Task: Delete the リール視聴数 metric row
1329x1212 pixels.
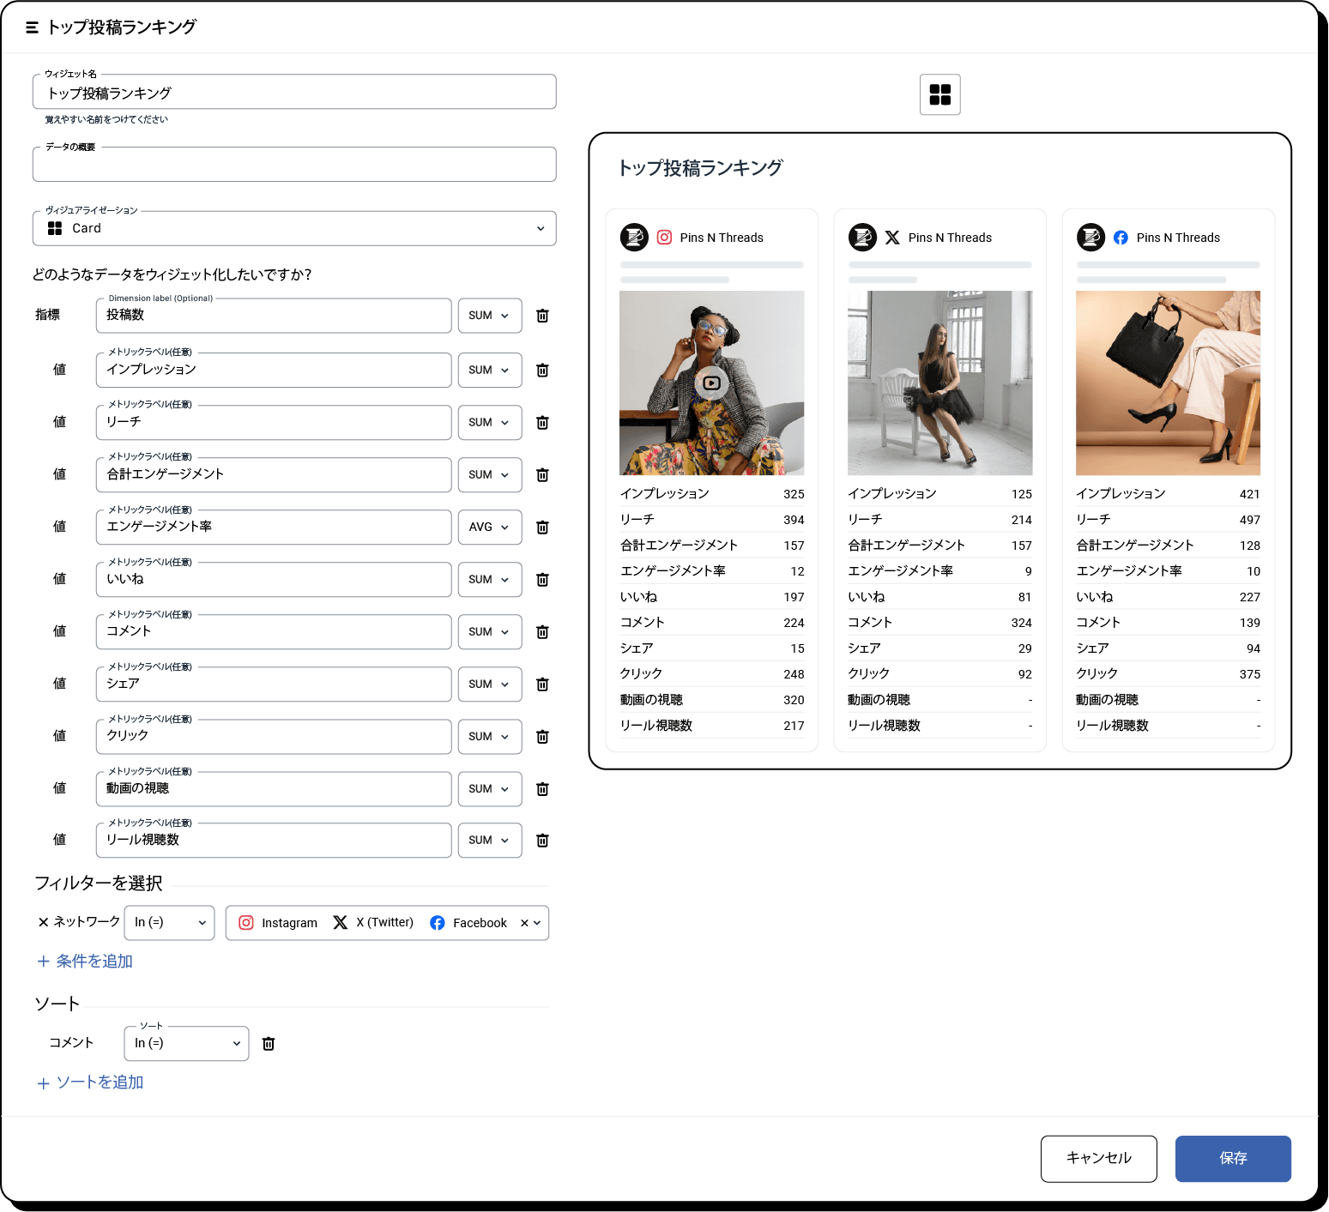Action: [542, 841]
